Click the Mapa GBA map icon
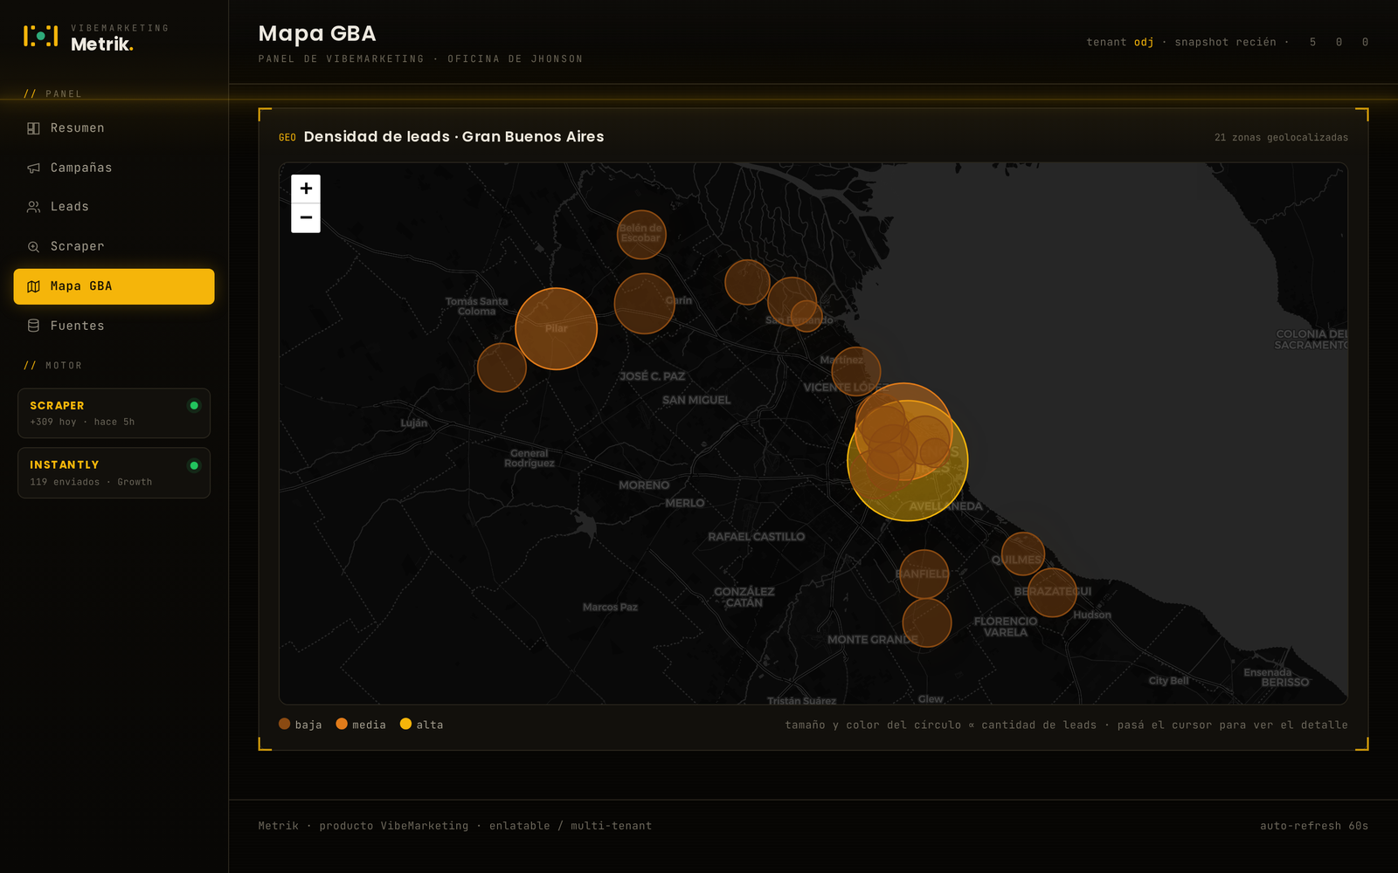Image resolution: width=1398 pixels, height=873 pixels. (x=33, y=286)
